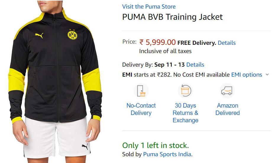Click the PUMA BVB Training Jacket title
Viewport: 272px width, 163px height.
[x=172, y=17]
